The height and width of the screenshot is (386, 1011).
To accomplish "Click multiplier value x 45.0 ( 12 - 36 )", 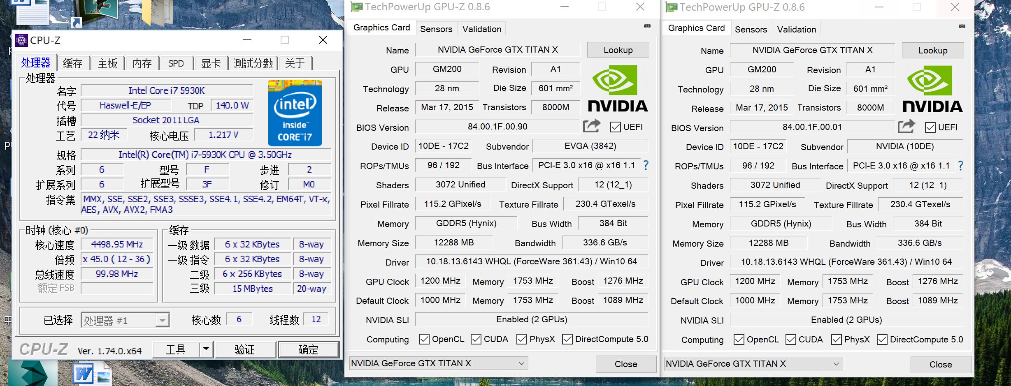I will coord(117,259).
